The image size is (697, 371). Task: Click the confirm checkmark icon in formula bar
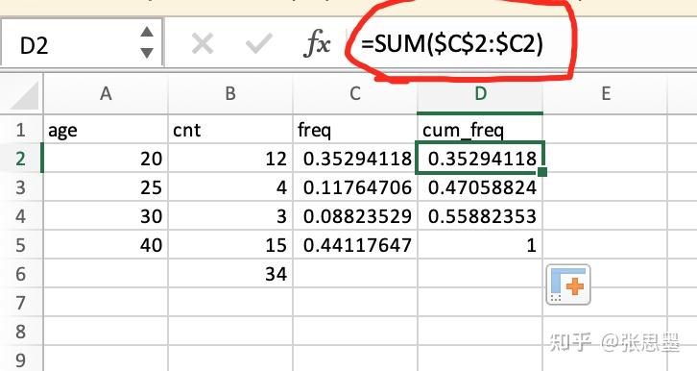coord(258,44)
